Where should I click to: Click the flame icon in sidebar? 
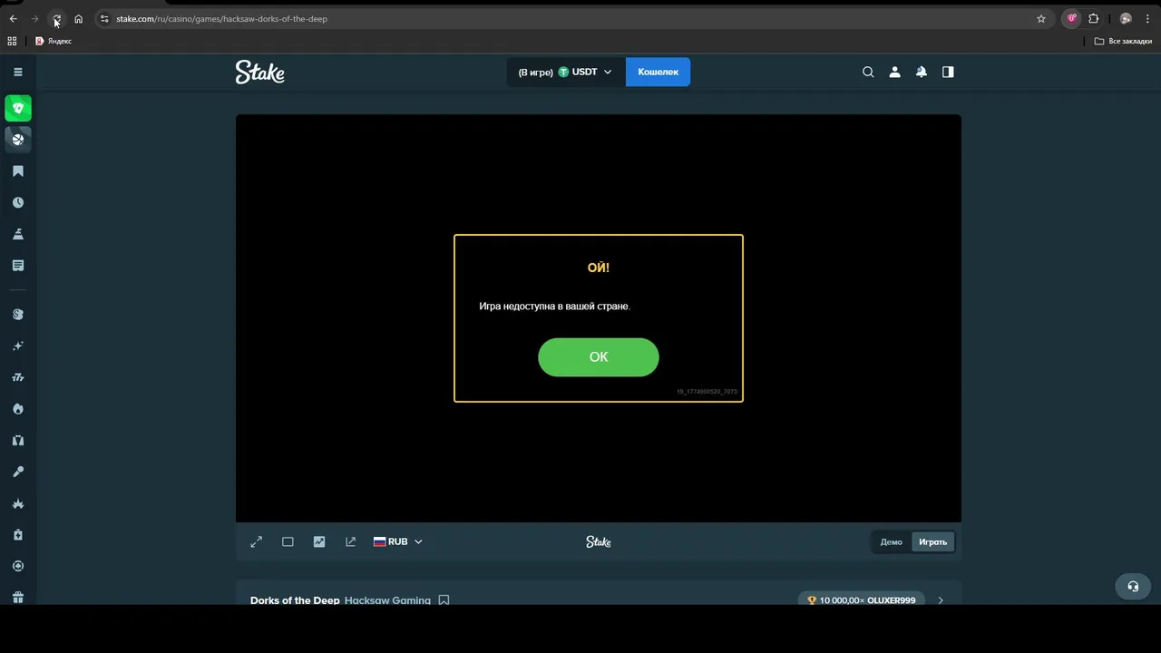18,409
